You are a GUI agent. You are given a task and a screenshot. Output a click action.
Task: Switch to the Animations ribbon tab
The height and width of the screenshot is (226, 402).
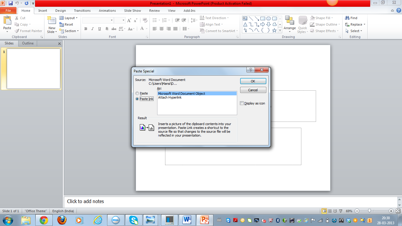(107, 11)
